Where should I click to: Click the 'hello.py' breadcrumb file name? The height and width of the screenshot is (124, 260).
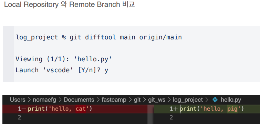[x=231, y=100]
